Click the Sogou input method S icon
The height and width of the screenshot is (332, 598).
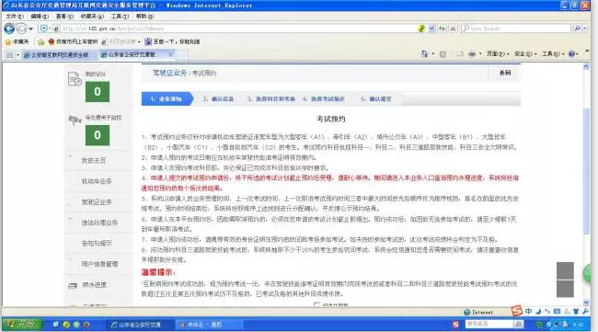pyautogui.click(x=516, y=311)
